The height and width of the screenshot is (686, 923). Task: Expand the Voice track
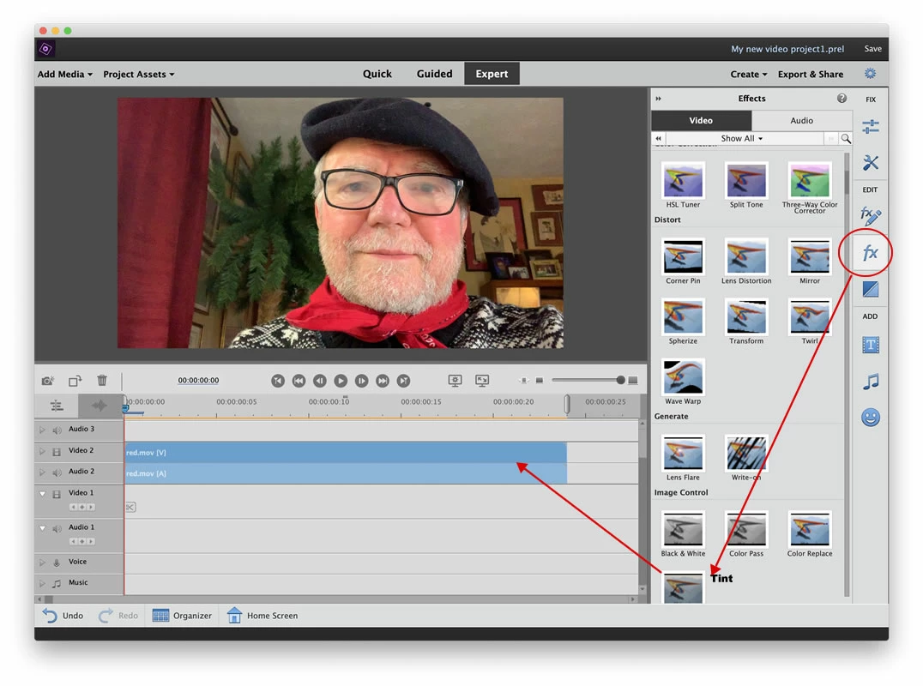pyautogui.click(x=42, y=563)
